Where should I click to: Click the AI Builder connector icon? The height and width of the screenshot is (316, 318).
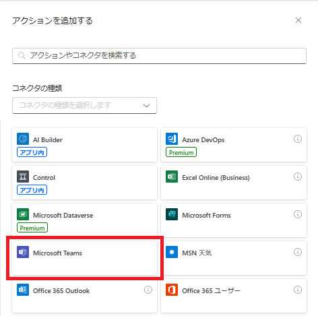point(23,139)
